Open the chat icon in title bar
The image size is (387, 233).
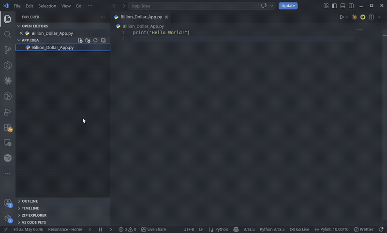click(x=264, y=6)
